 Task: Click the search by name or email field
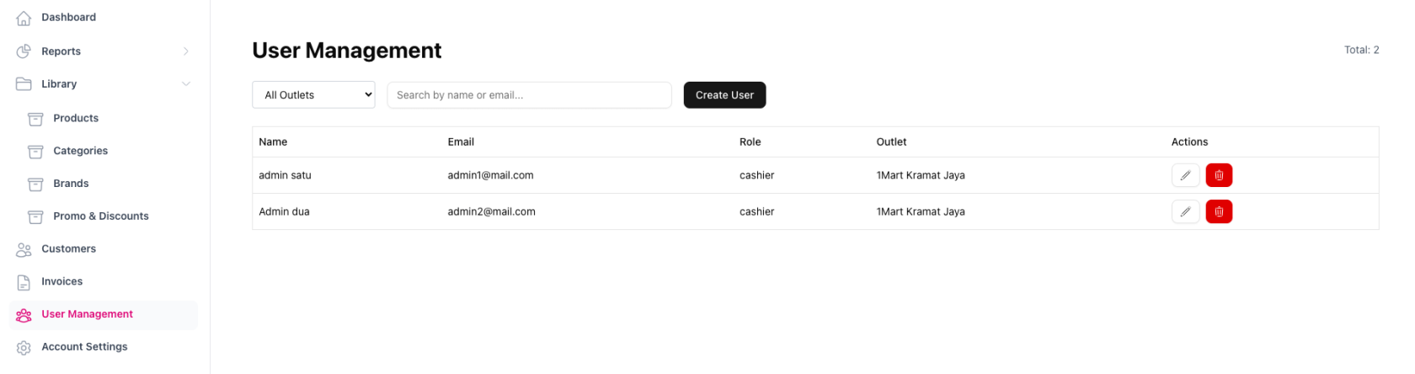coord(529,95)
